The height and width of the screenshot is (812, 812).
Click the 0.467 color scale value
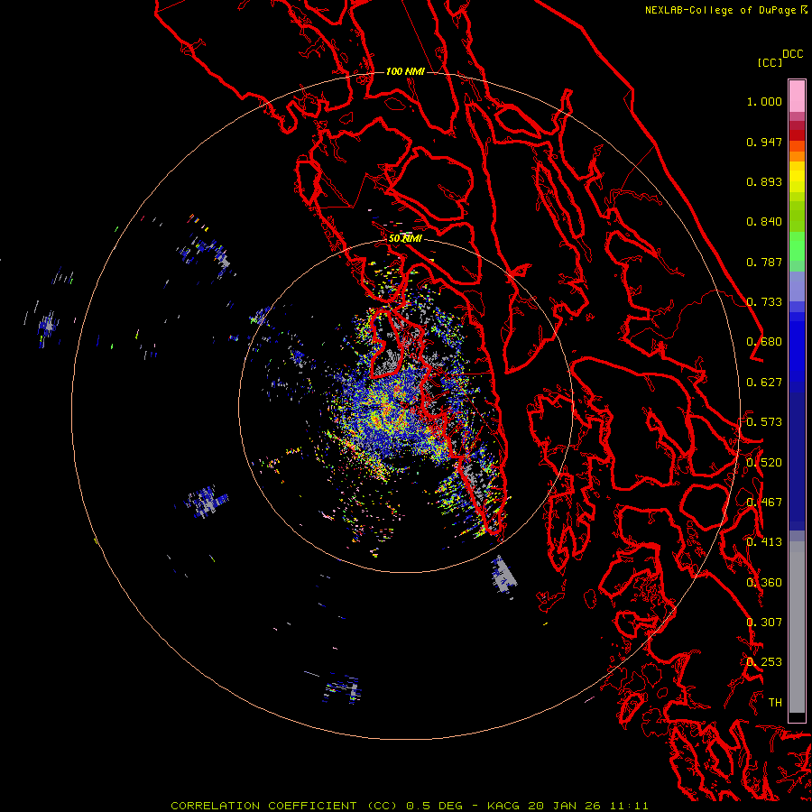pyautogui.click(x=764, y=503)
